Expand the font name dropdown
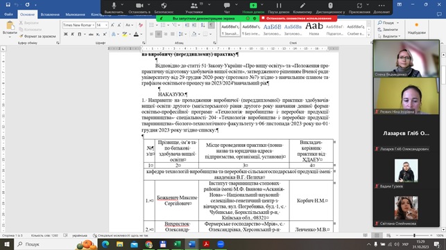Screen dimensions: 446x250 coord(94,26)
